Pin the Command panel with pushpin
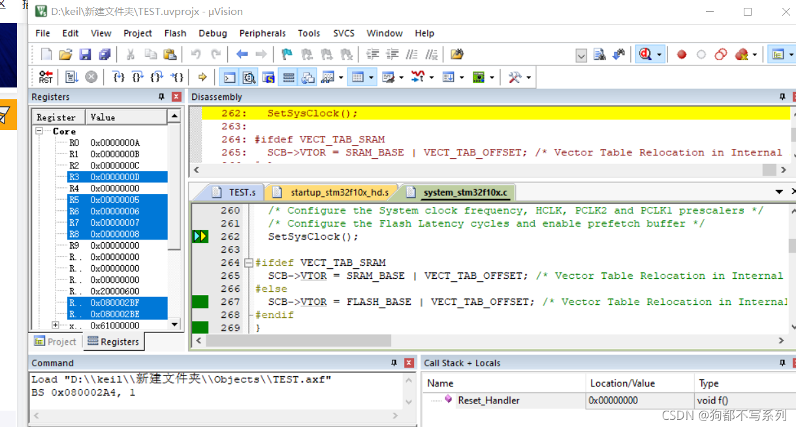Image resolution: width=796 pixels, height=427 pixels. click(394, 363)
